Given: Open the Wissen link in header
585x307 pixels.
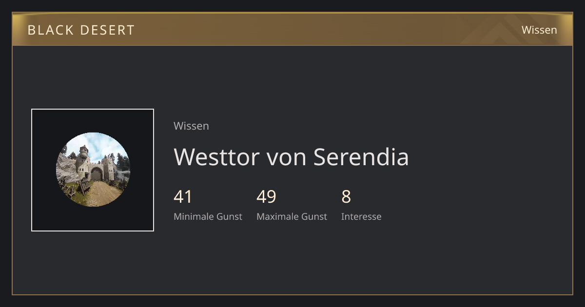Looking at the screenshot, I should coord(539,30).
